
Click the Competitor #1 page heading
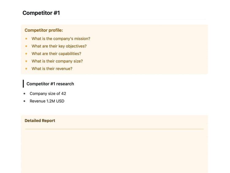[41, 13]
